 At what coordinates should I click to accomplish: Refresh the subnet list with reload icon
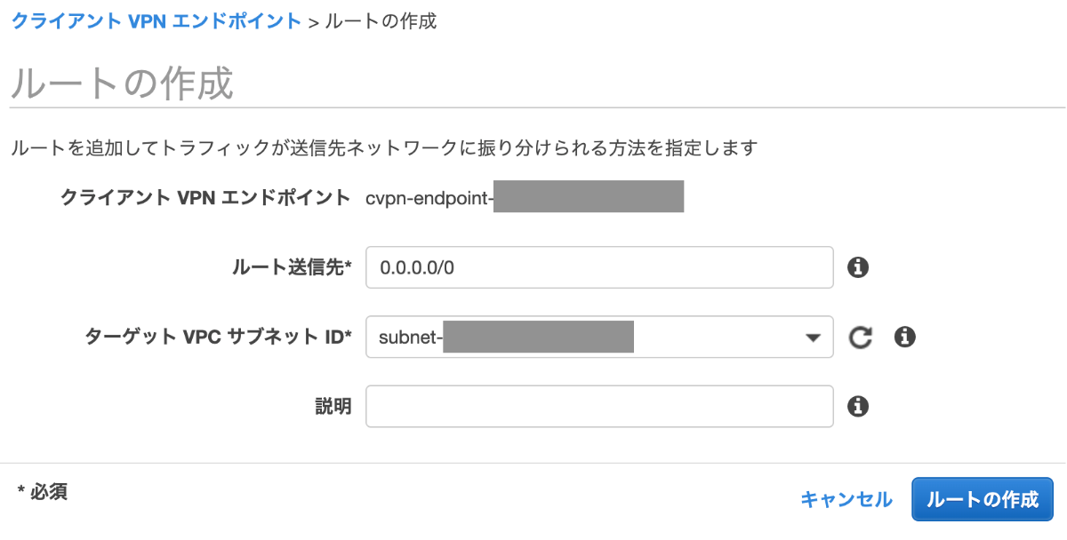[860, 337]
